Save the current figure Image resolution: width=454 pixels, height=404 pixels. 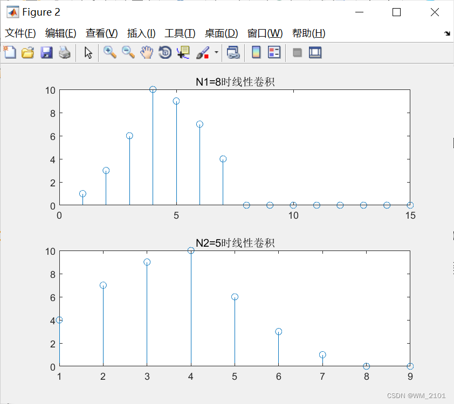point(46,52)
